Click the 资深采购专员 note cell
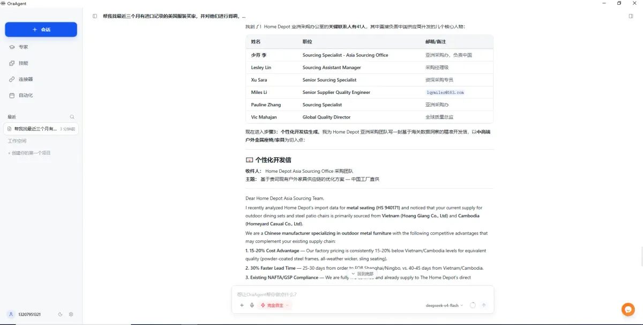The height and width of the screenshot is (325, 643). click(439, 80)
